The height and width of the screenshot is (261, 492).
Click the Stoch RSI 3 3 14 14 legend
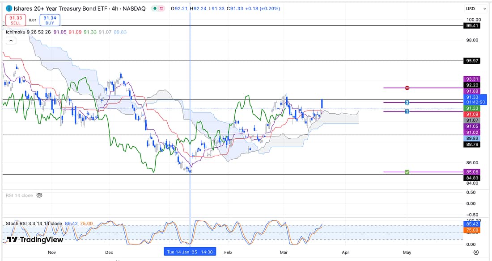click(x=34, y=224)
